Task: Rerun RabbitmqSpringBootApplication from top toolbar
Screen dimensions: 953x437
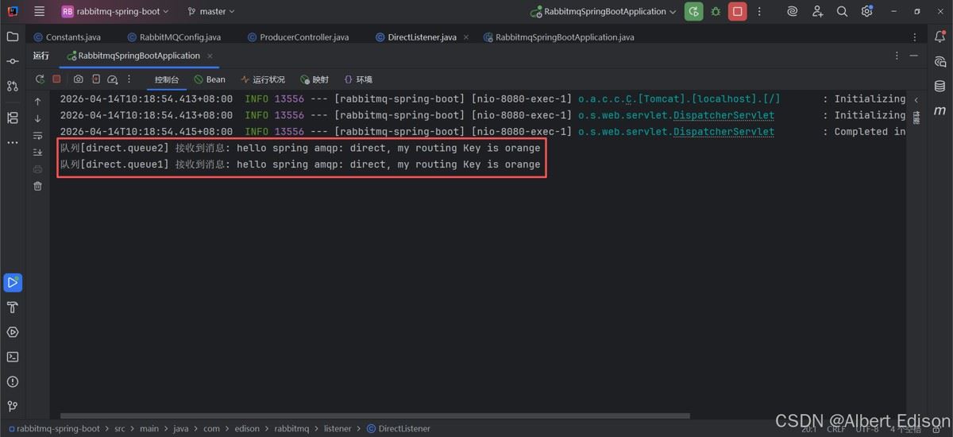Action: [x=694, y=12]
